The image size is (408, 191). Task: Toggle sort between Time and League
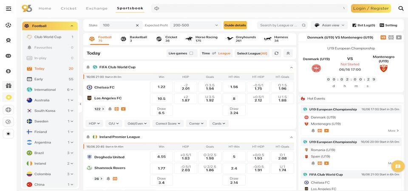click(214, 53)
